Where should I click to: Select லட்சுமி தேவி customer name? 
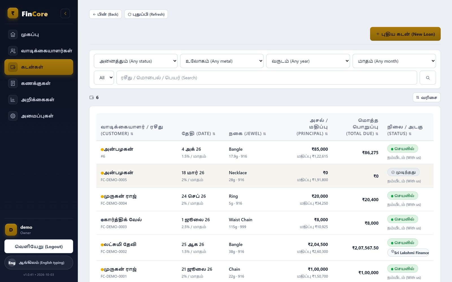click(x=120, y=244)
